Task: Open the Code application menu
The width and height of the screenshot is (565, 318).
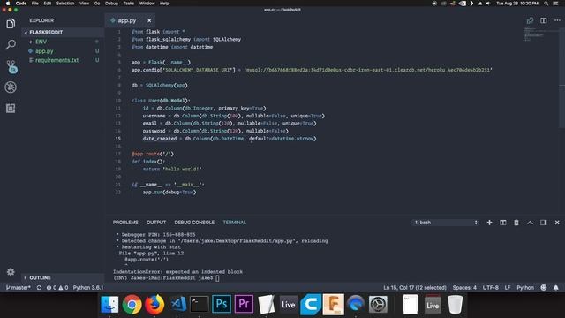Action: click(x=21, y=4)
